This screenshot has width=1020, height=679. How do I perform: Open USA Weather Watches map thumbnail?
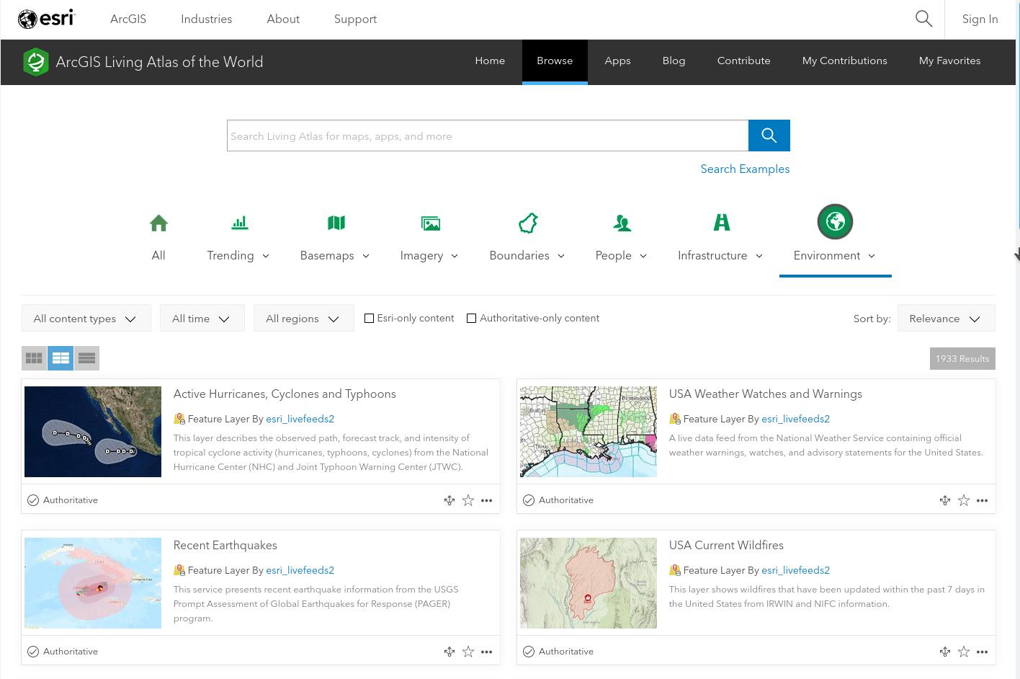click(x=589, y=432)
